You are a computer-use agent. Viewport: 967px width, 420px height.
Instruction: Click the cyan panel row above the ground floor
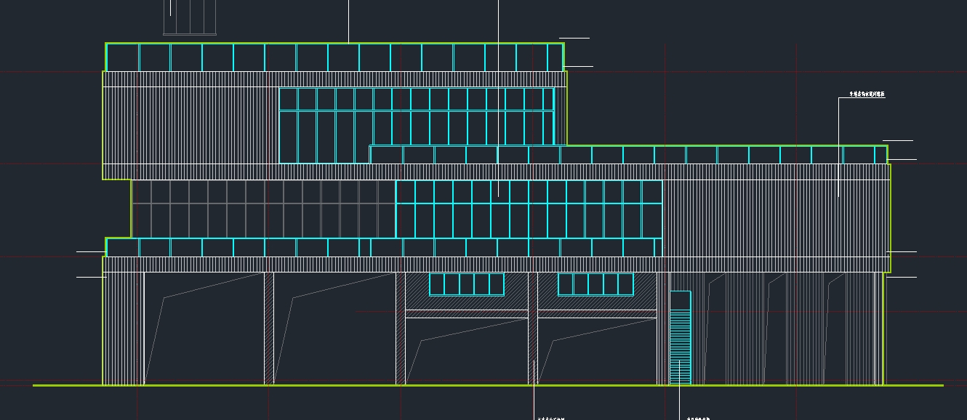(x=384, y=248)
